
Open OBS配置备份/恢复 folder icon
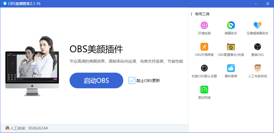tap(231, 47)
